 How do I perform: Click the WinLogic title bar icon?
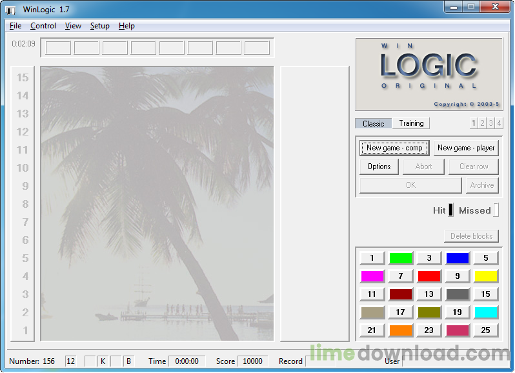tap(11, 10)
